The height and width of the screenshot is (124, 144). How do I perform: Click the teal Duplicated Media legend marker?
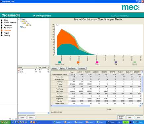click(59, 62)
